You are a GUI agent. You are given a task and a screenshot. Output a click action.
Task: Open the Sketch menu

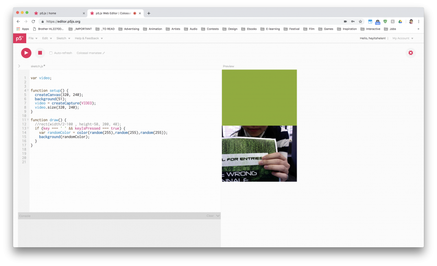coord(63,38)
